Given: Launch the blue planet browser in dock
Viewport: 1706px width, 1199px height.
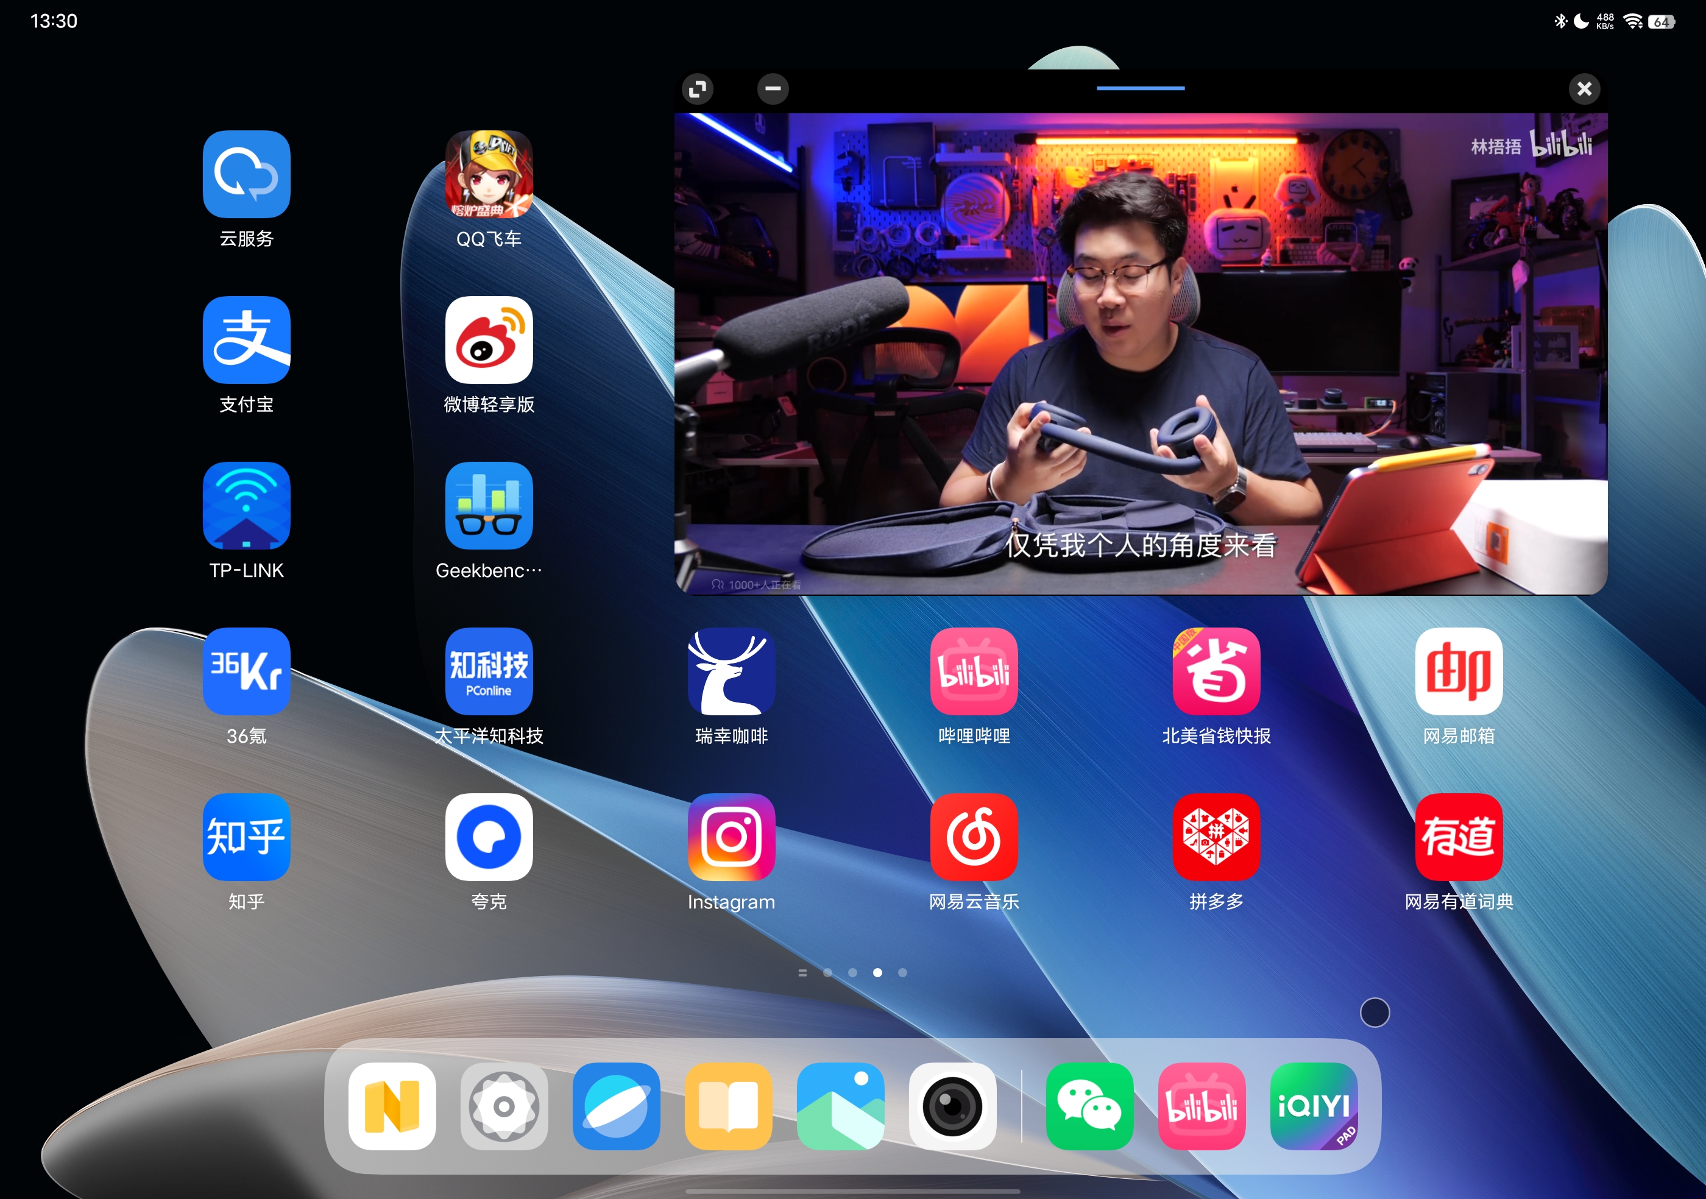Looking at the screenshot, I should (616, 1105).
